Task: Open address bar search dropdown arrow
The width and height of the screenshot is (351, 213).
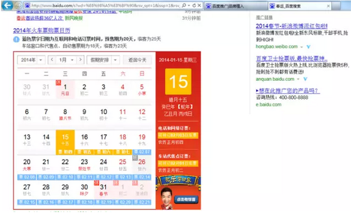Action: [189, 5]
